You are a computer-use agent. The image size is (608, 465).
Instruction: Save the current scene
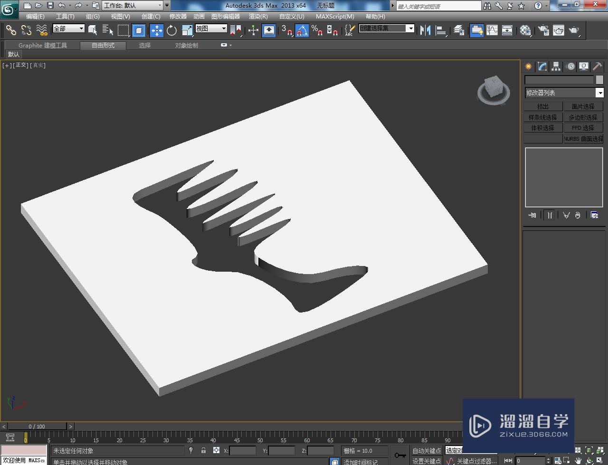50,6
